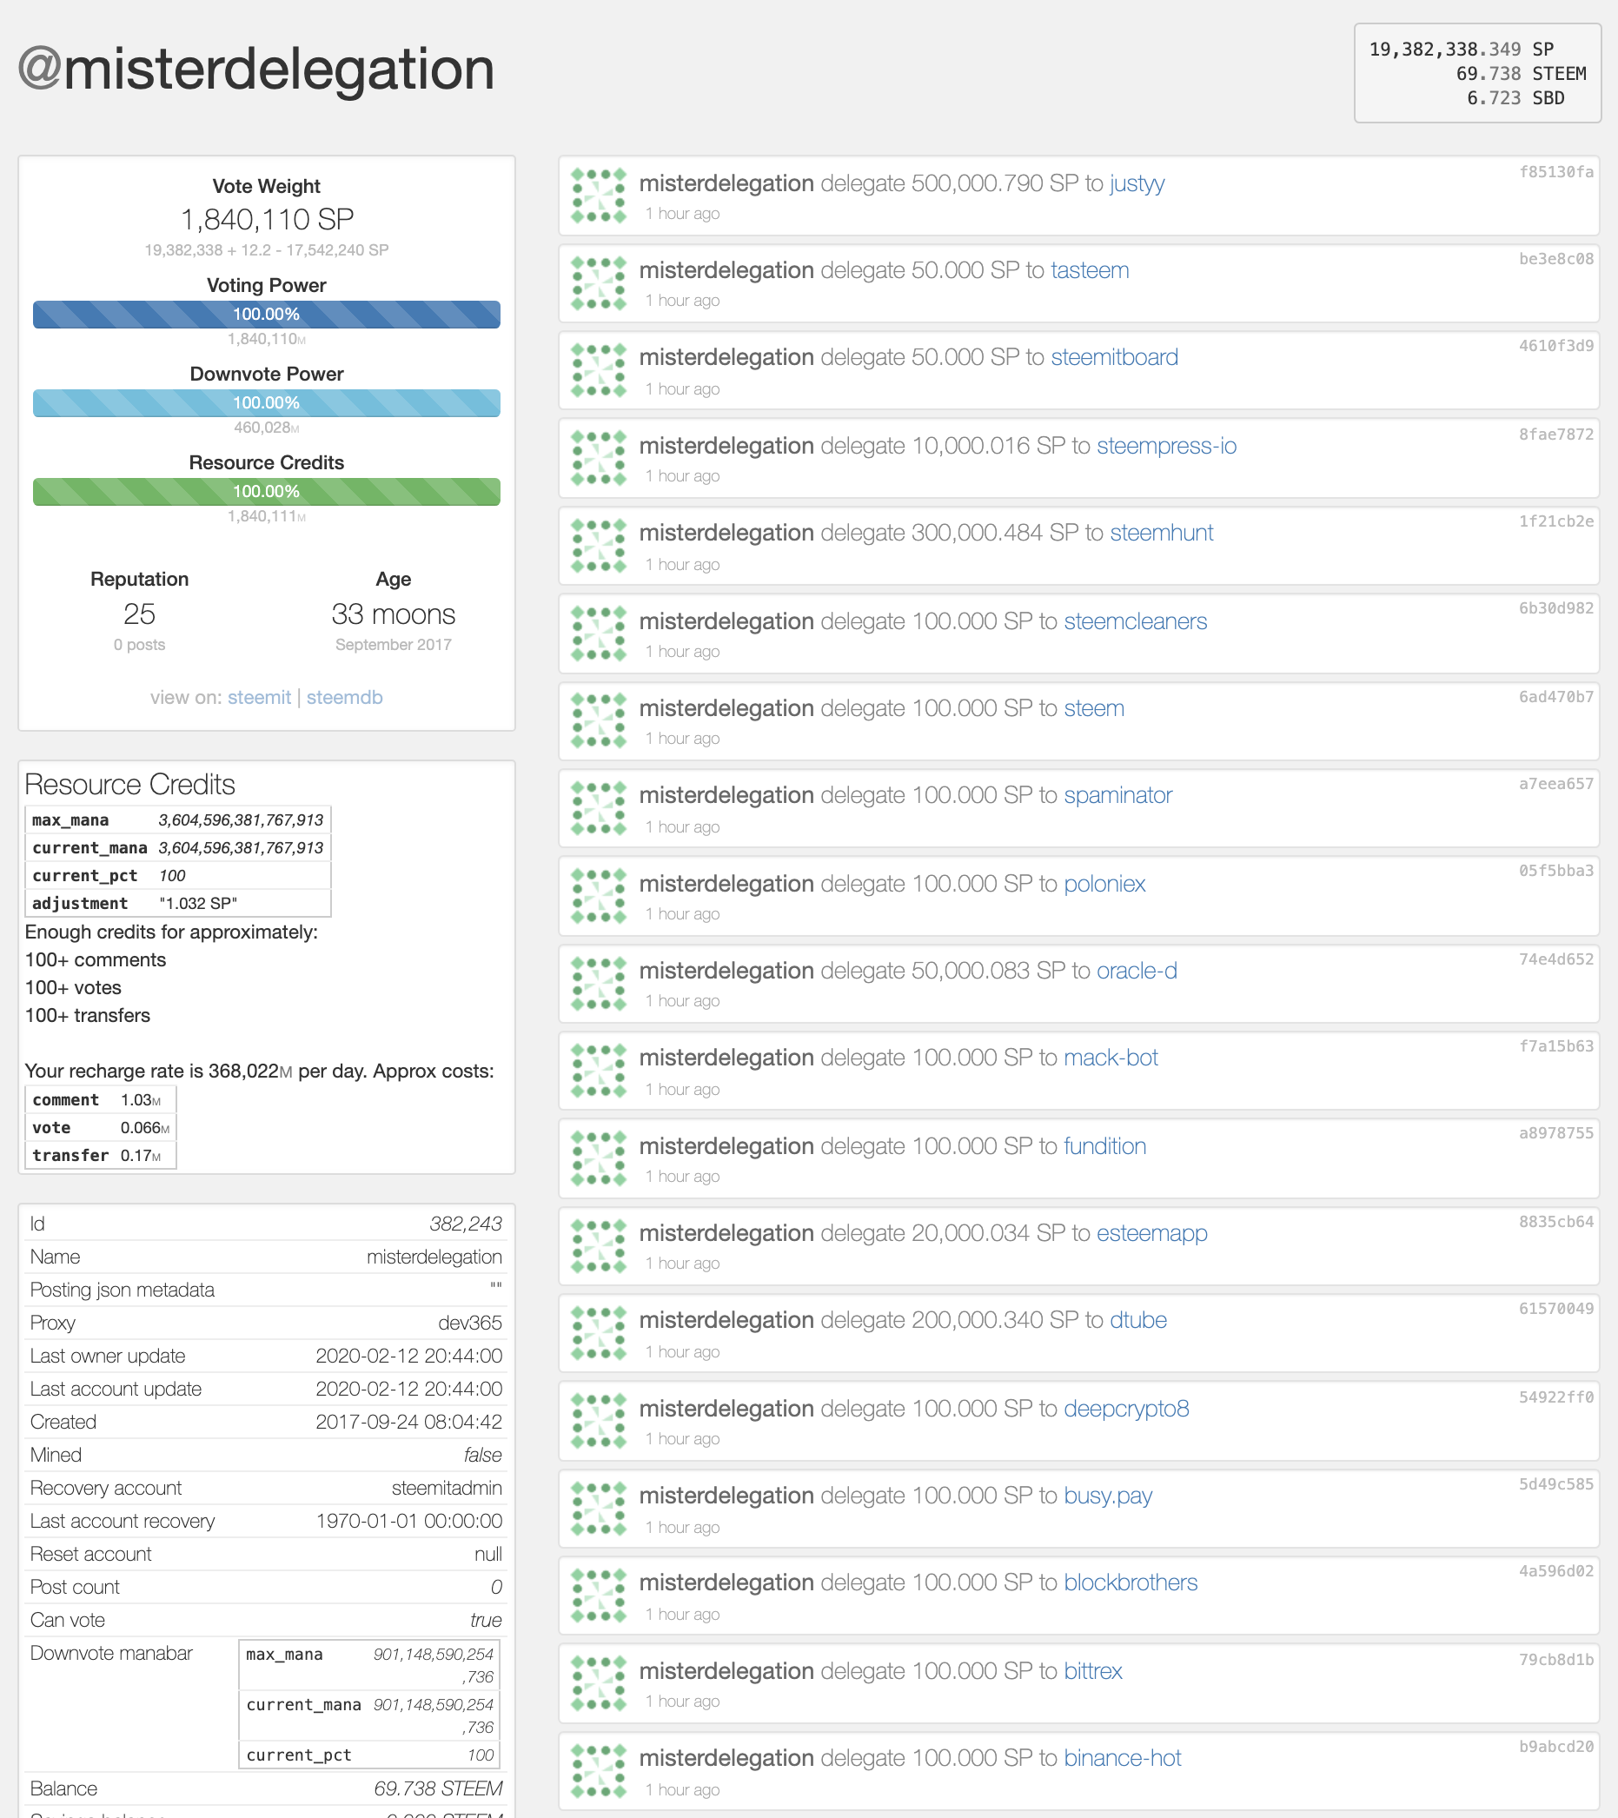Go to oracle-d account page

click(x=1137, y=971)
